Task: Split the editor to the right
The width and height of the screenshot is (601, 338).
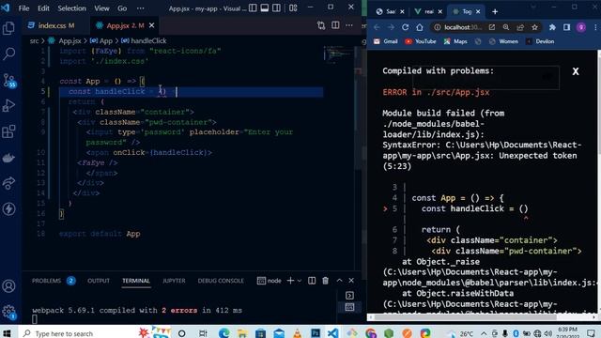Action: click(335, 25)
